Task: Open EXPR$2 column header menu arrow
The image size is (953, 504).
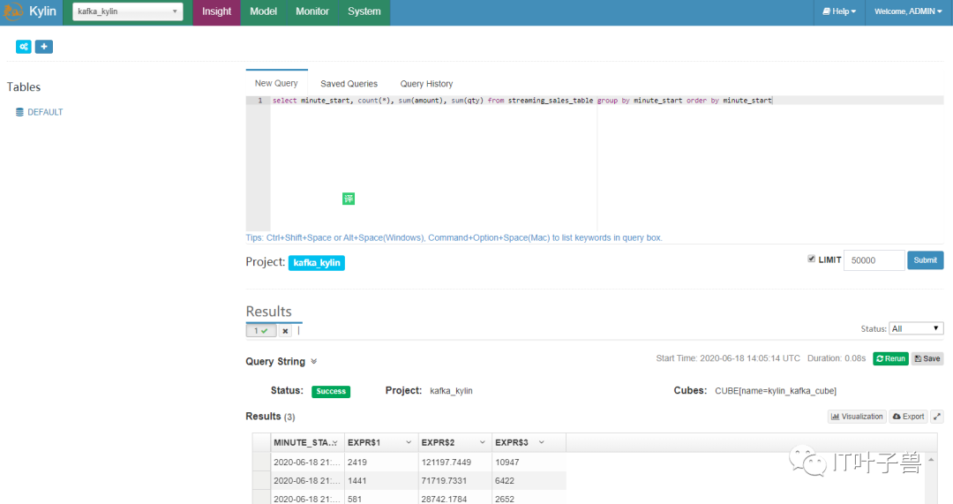Action: (482, 442)
